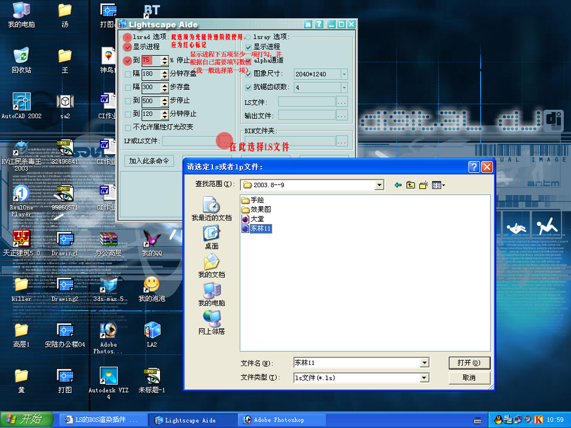Launch the 我的QQ butterfly shortcut

point(152,243)
